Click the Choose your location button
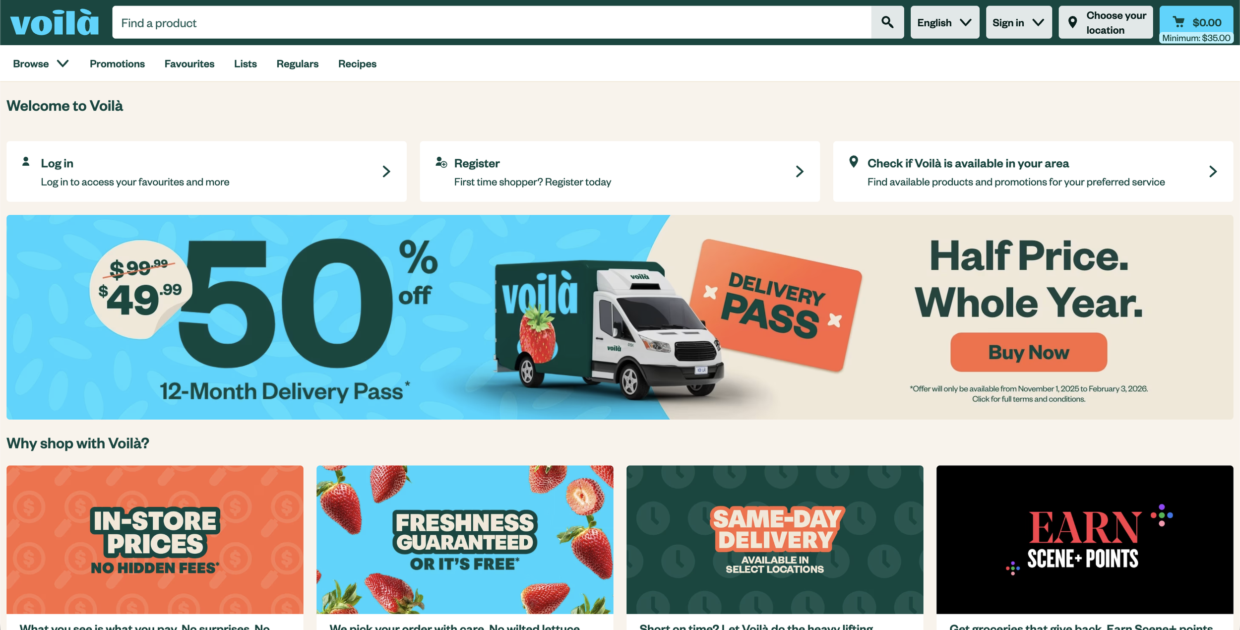The image size is (1240, 630). pos(1106,22)
